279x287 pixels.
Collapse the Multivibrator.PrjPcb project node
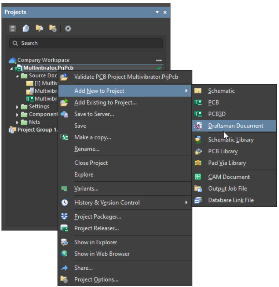coord(11,68)
